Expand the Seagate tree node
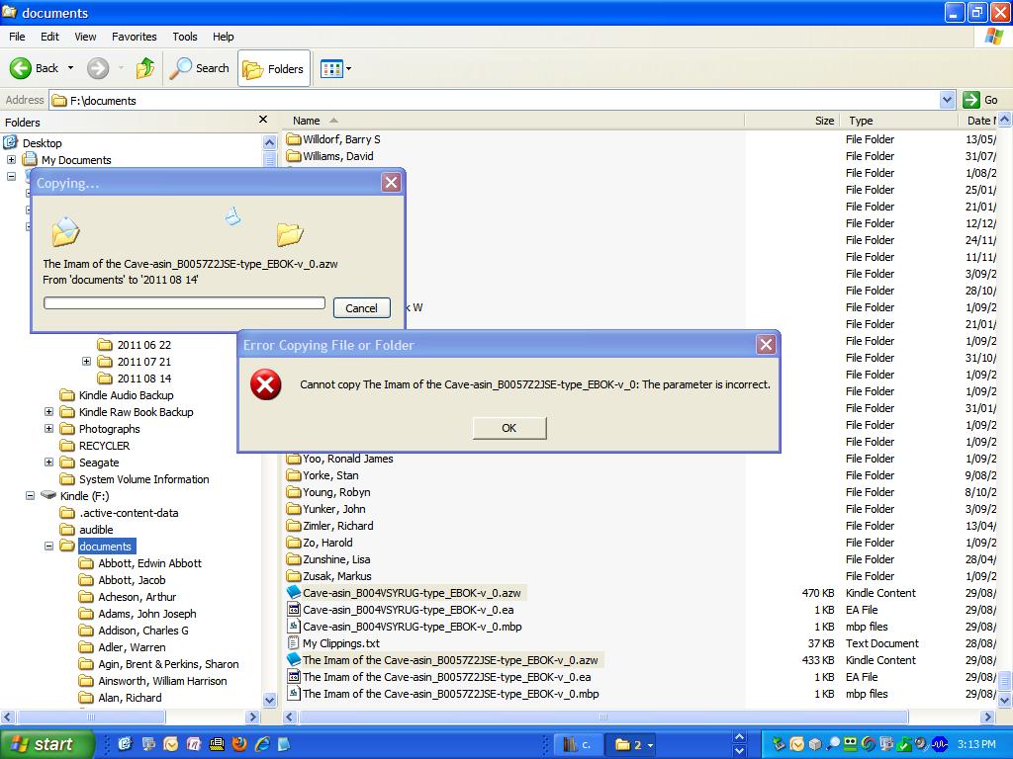Screen dimensions: 1013x759 pyautogui.click(x=48, y=462)
